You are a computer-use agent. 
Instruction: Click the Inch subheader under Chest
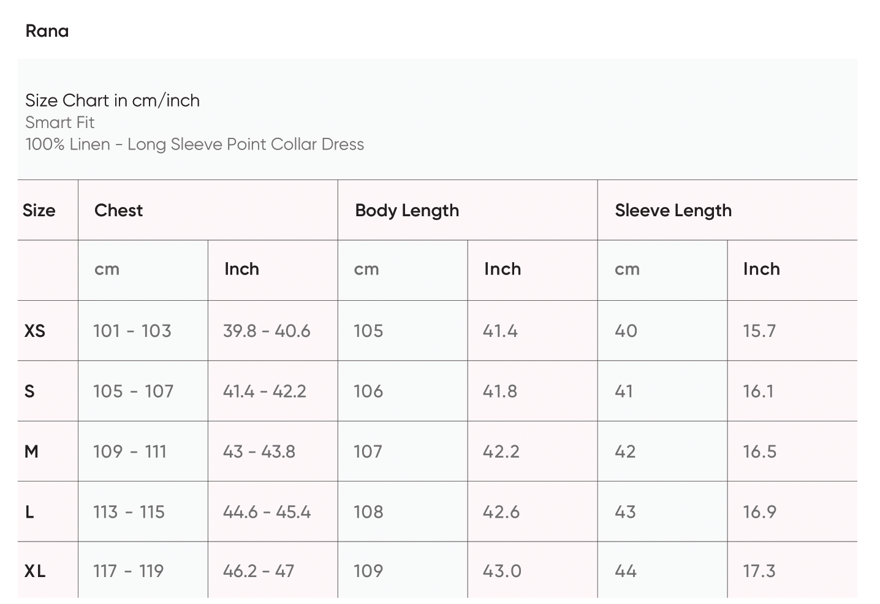click(x=241, y=269)
